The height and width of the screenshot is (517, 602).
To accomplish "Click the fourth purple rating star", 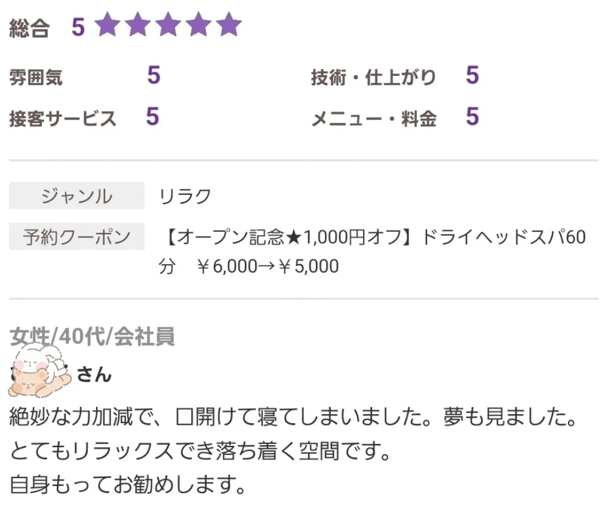I will point(198,24).
